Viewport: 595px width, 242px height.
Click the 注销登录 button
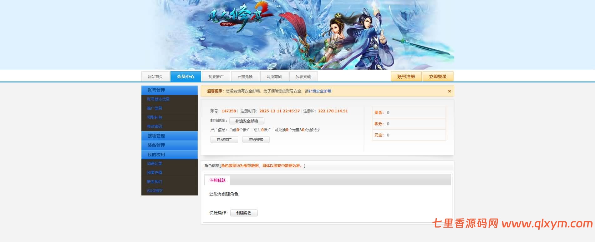[x=256, y=140]
